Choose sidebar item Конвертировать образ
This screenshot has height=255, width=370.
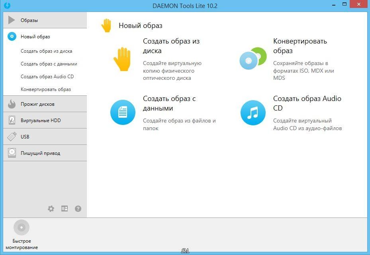tap(46, 89)
